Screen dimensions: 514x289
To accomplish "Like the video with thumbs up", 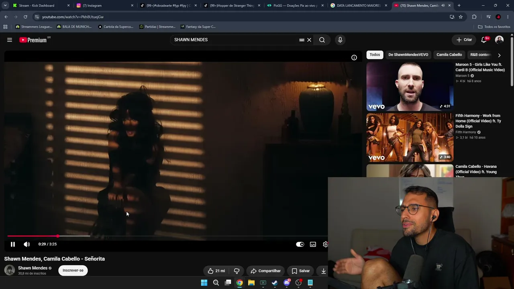I will pos(216,271).
